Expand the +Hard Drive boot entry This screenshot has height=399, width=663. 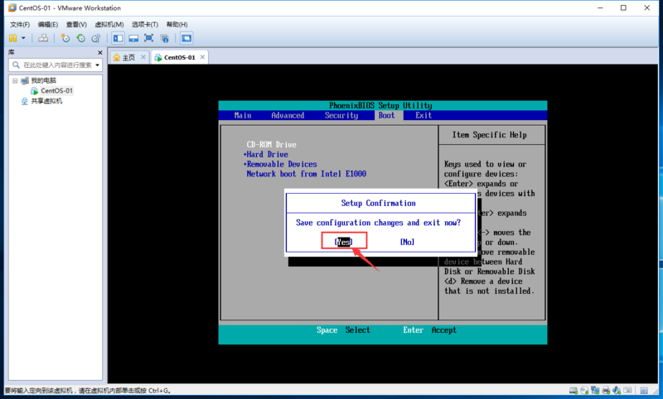[265, 155]
